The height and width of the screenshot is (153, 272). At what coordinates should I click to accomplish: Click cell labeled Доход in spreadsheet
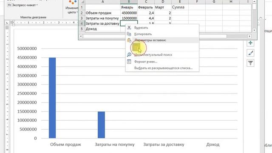103,29
